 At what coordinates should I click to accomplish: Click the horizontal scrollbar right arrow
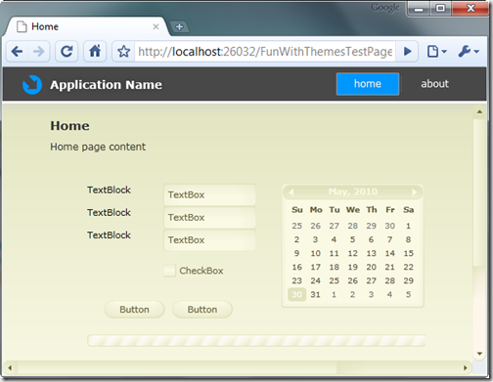466,368
